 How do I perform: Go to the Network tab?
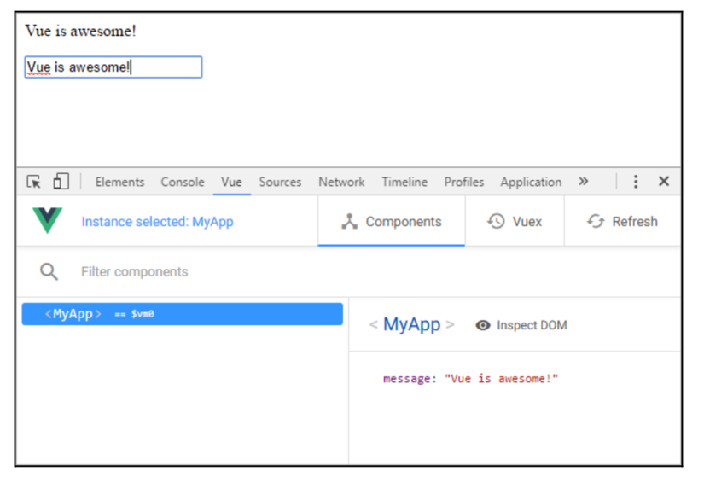coord(341,182)
